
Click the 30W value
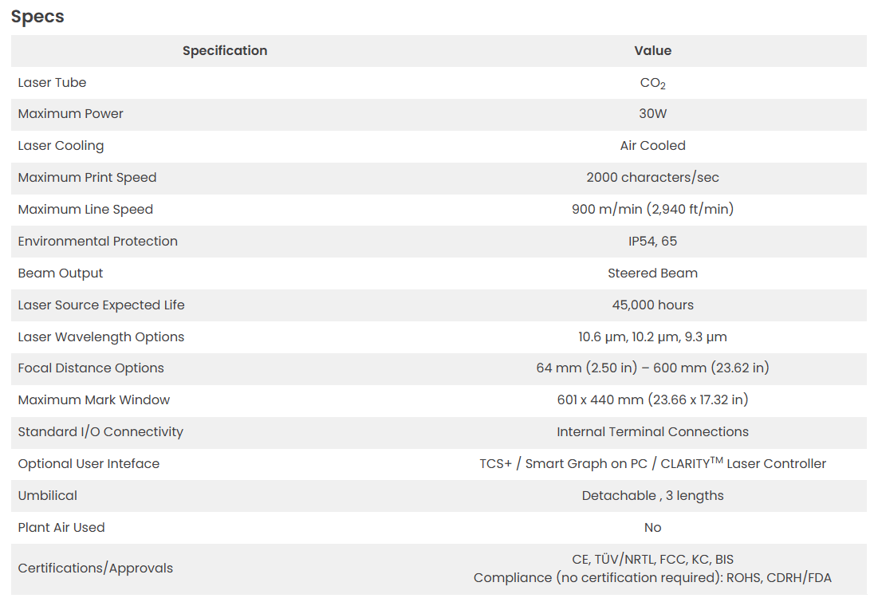(x=652, y=114)
